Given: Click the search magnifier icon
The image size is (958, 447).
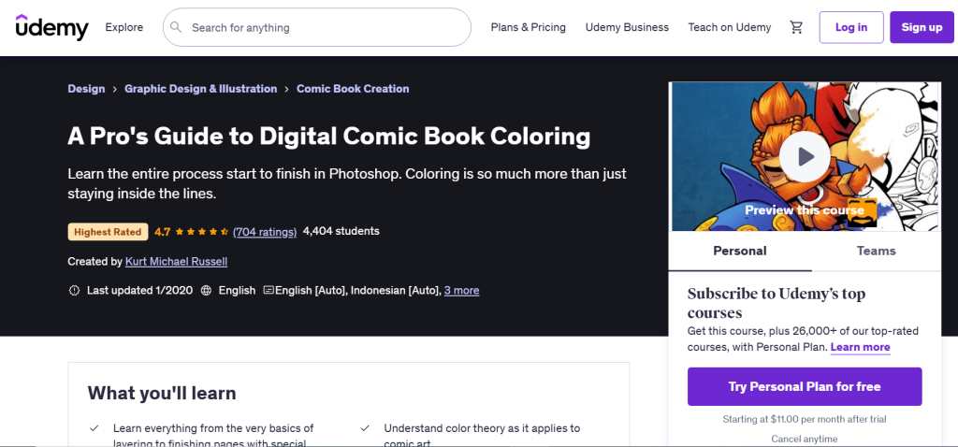Looking at the screenshot, I should tap(177, 28).
